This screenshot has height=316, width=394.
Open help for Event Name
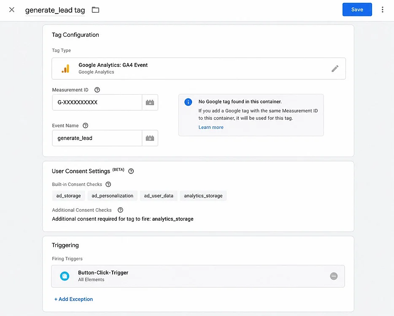tap(86, 125)
